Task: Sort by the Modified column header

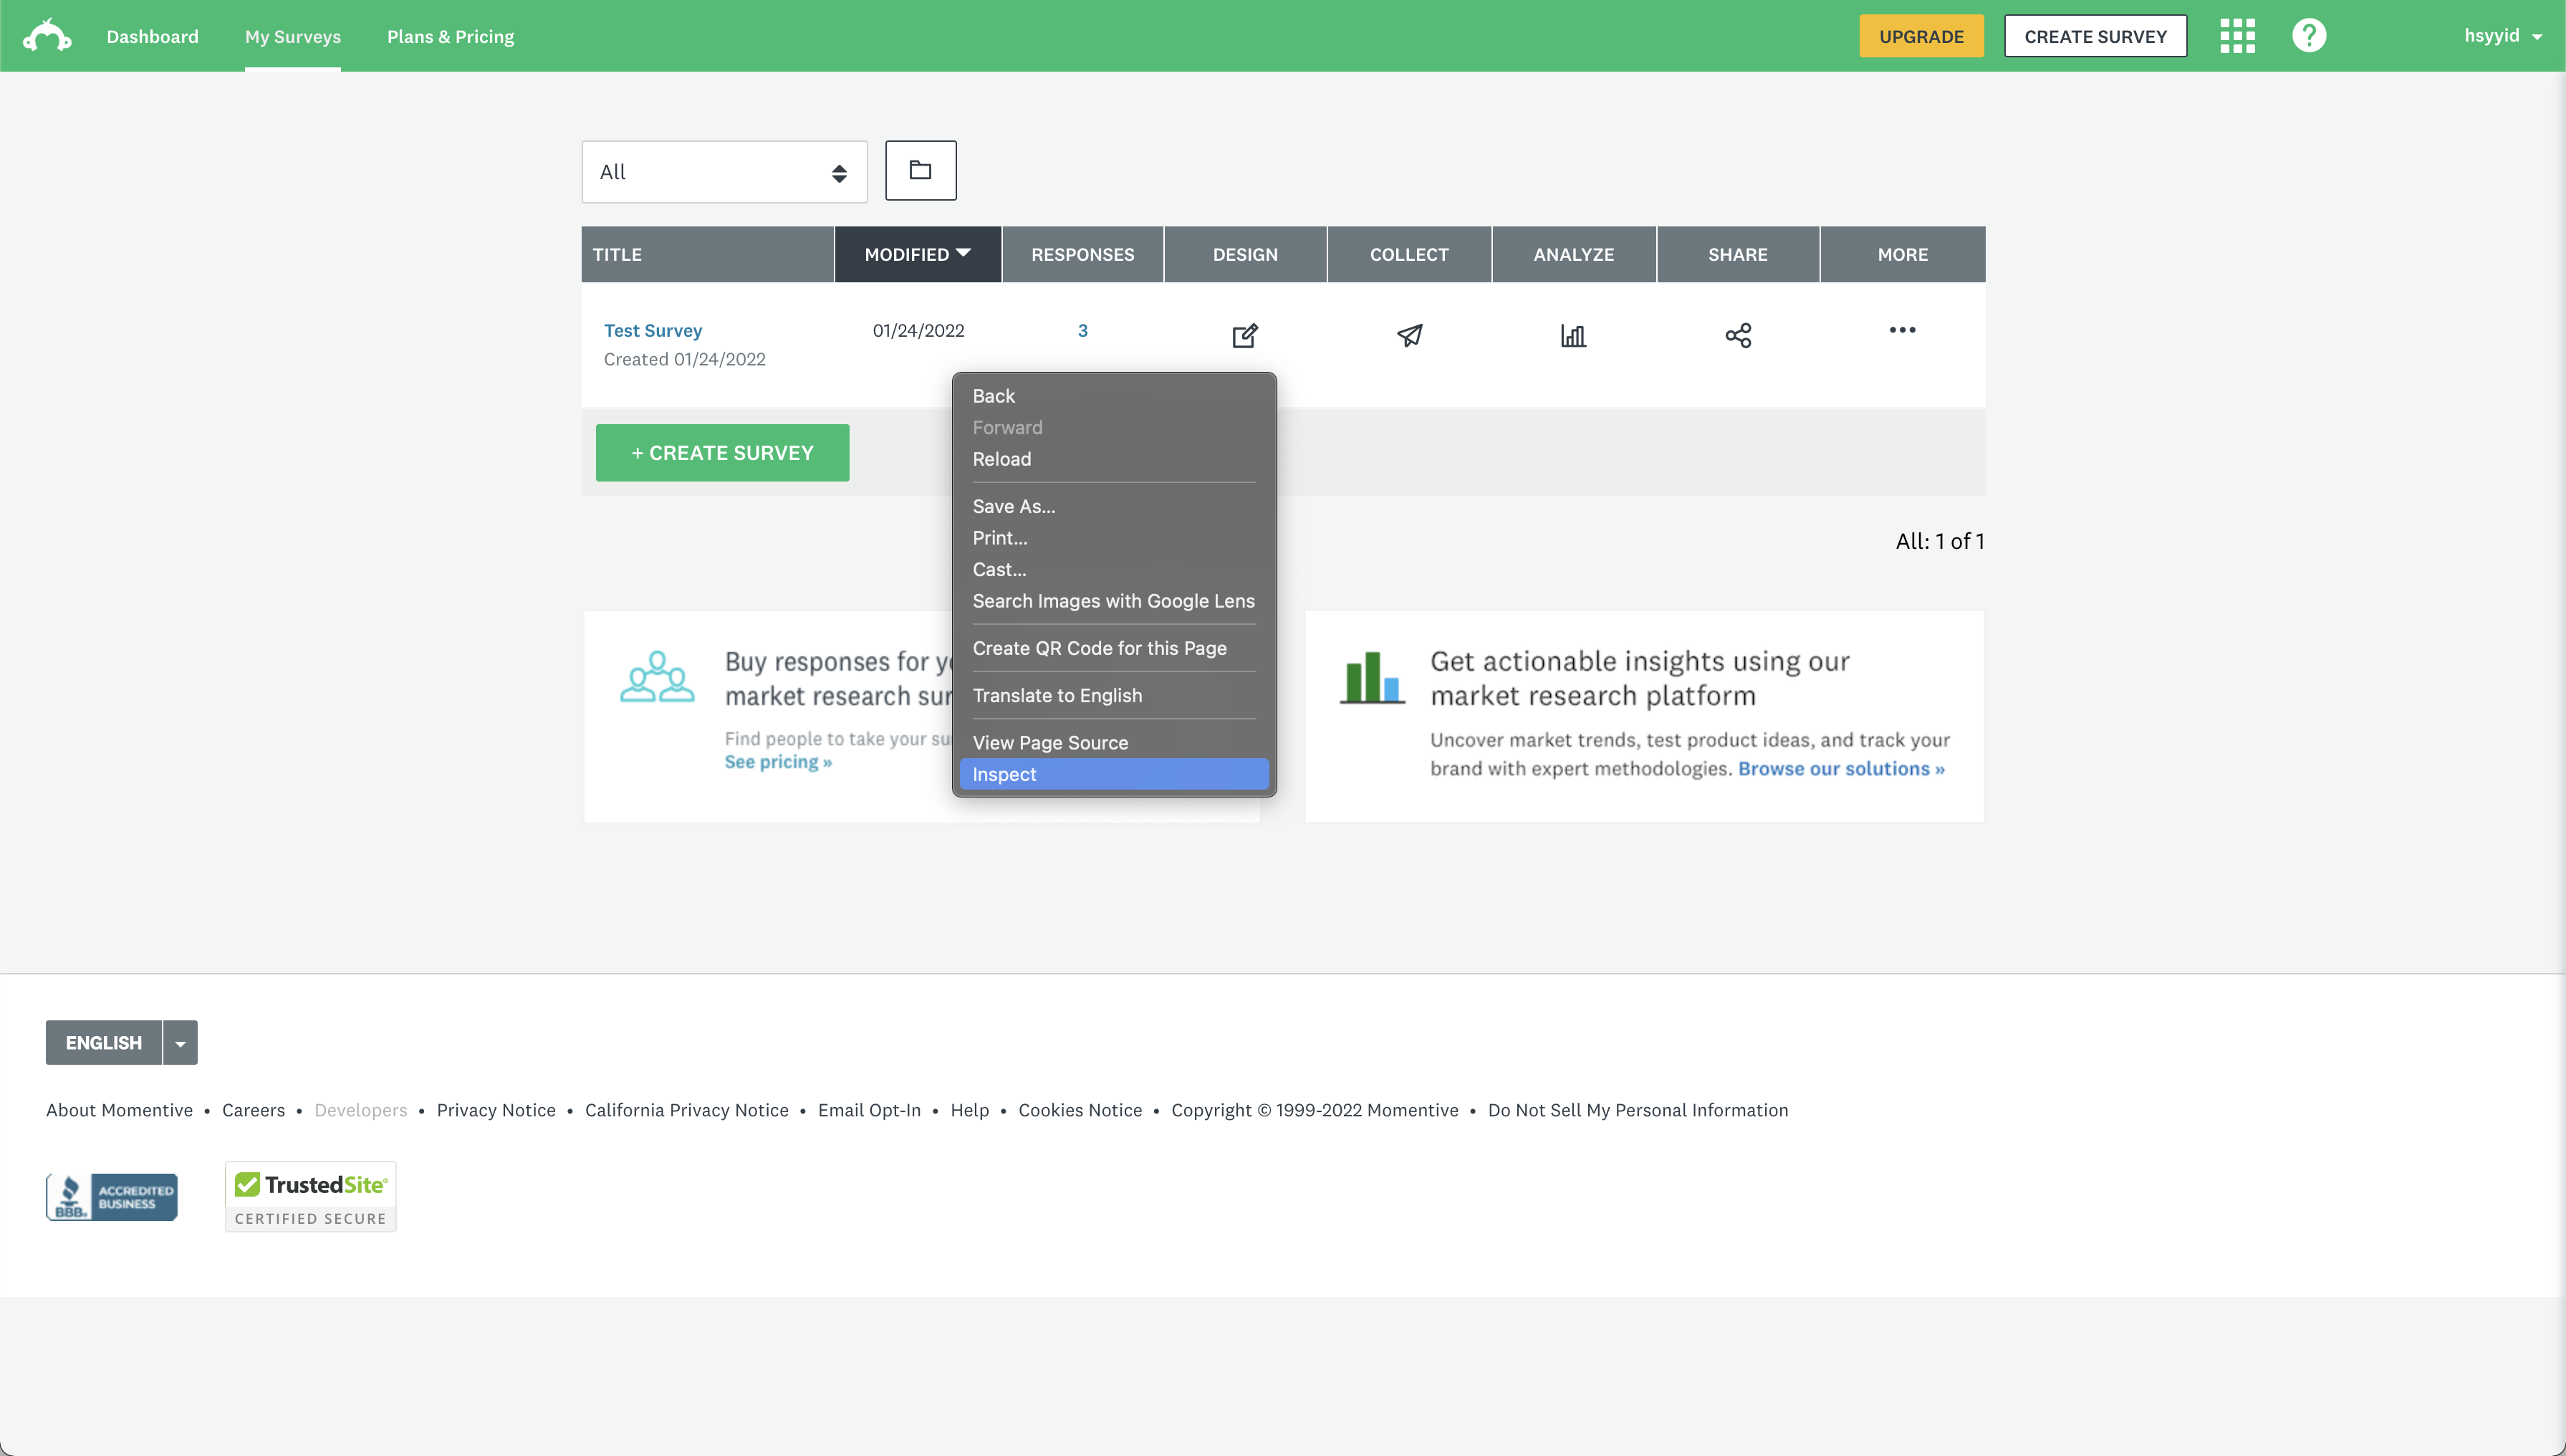Action: click(917, 254)
